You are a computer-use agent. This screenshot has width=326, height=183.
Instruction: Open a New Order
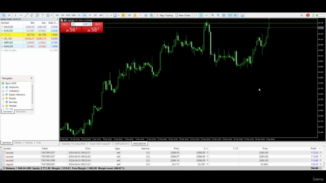183,15
